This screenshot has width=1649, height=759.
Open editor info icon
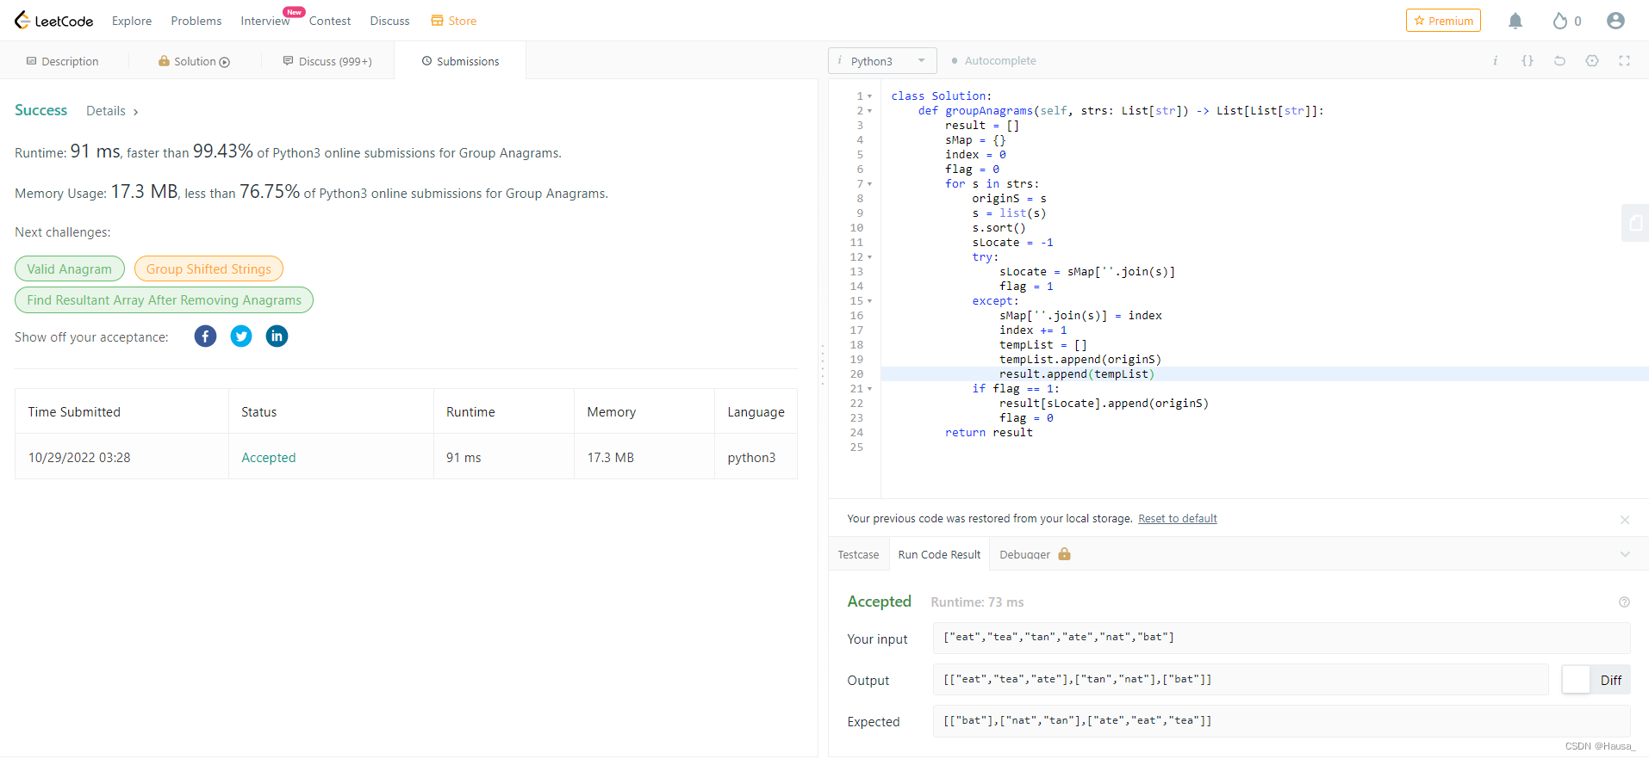1495,61
